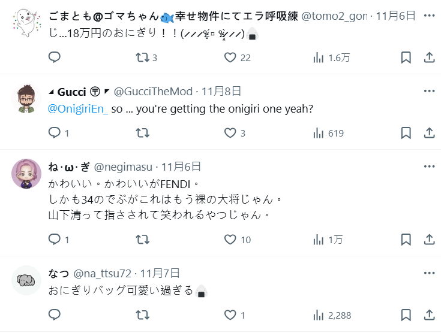Open @OnigiriEn_ mention link
Image resolution: width=441 pixels, height=333 pixels.
pos(78,110)
